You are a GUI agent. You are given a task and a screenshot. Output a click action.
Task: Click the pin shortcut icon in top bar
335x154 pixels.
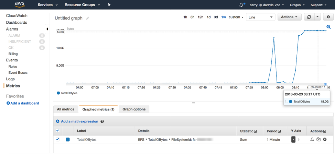pos(109,5)
